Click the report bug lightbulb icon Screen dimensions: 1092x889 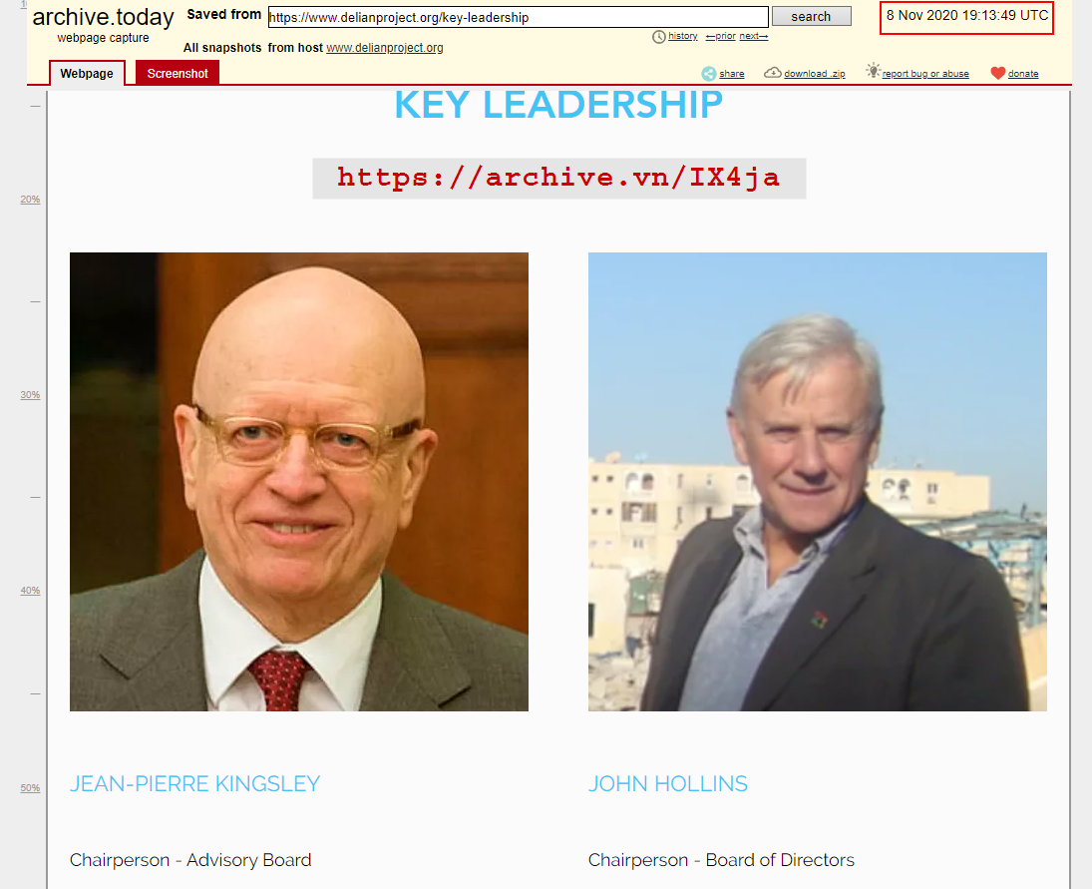(873, 70)
